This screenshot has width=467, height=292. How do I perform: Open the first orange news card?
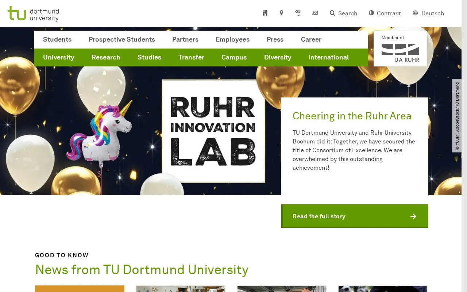click(80, 289)
